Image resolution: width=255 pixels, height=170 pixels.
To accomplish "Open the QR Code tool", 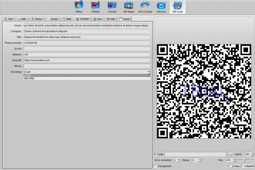I will click(x=177, y=7).
